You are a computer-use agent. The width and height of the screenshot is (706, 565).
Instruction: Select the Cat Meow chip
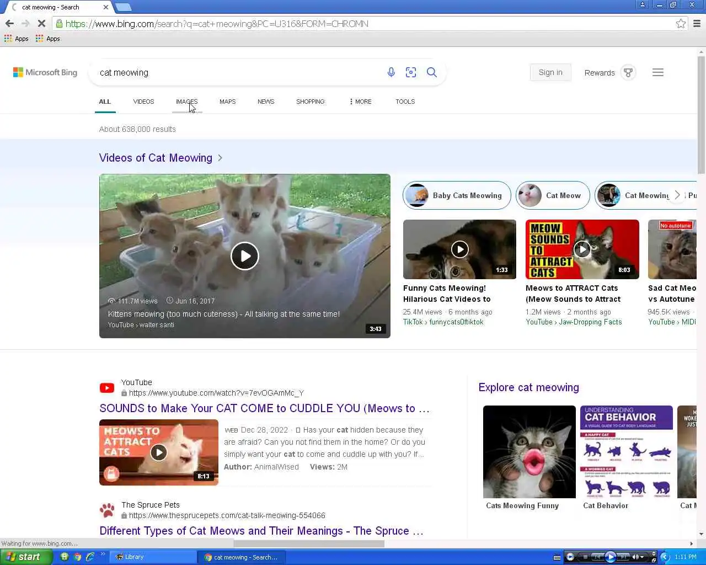click(553, 195)
